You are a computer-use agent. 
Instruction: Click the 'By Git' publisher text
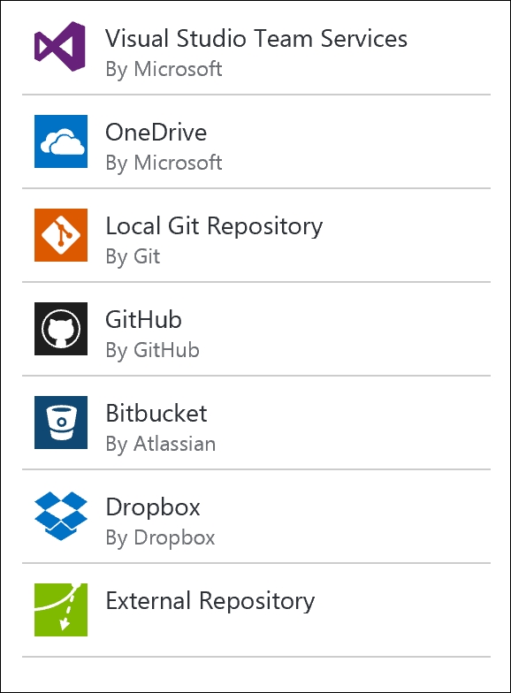click(x=133, y=257)
